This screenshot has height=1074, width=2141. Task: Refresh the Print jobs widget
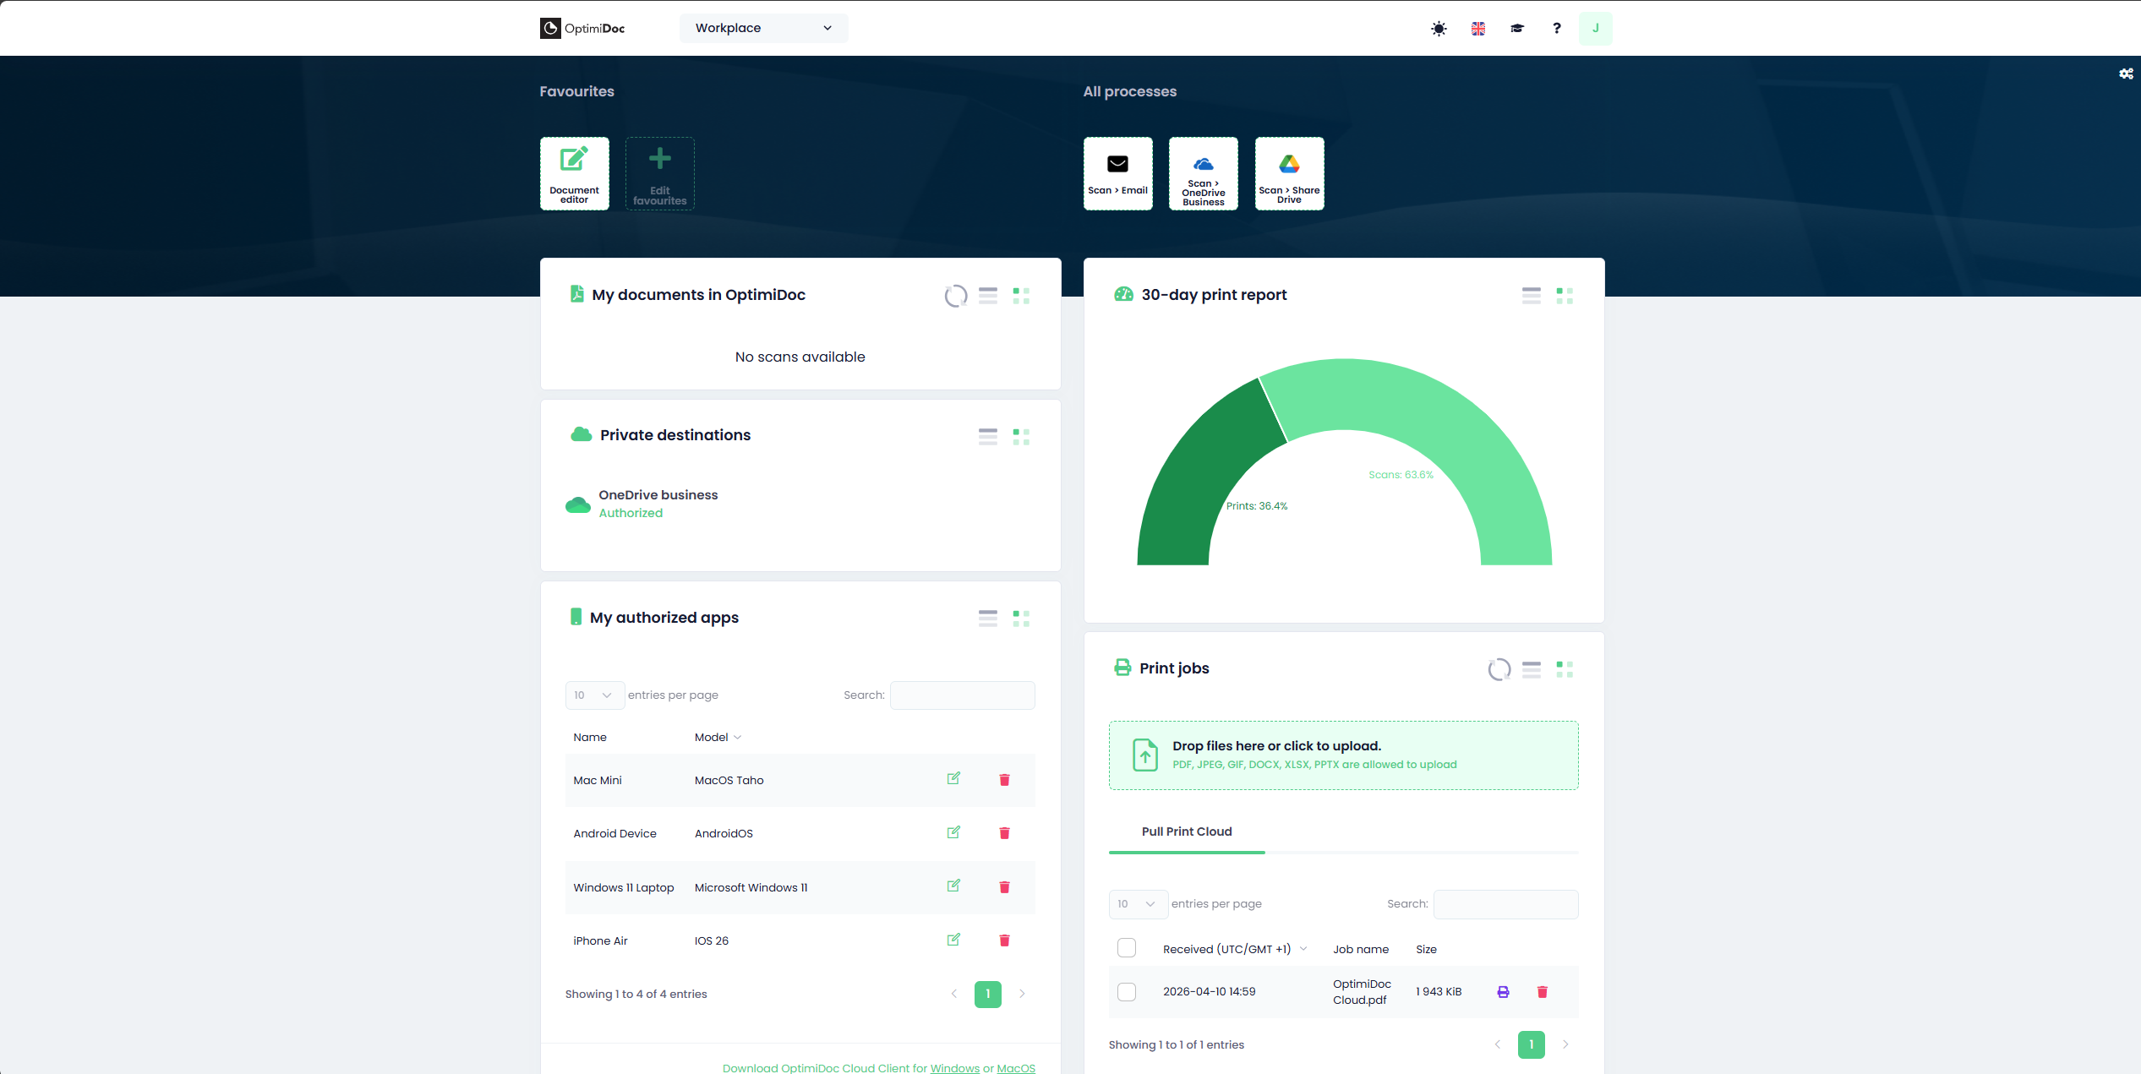coord(1499,669)
